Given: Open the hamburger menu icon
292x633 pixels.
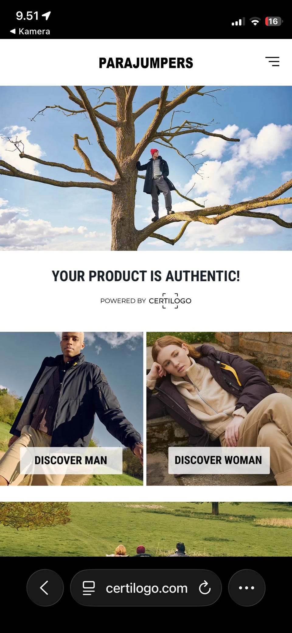Looking at the screenshot, I should pos(272,62).
